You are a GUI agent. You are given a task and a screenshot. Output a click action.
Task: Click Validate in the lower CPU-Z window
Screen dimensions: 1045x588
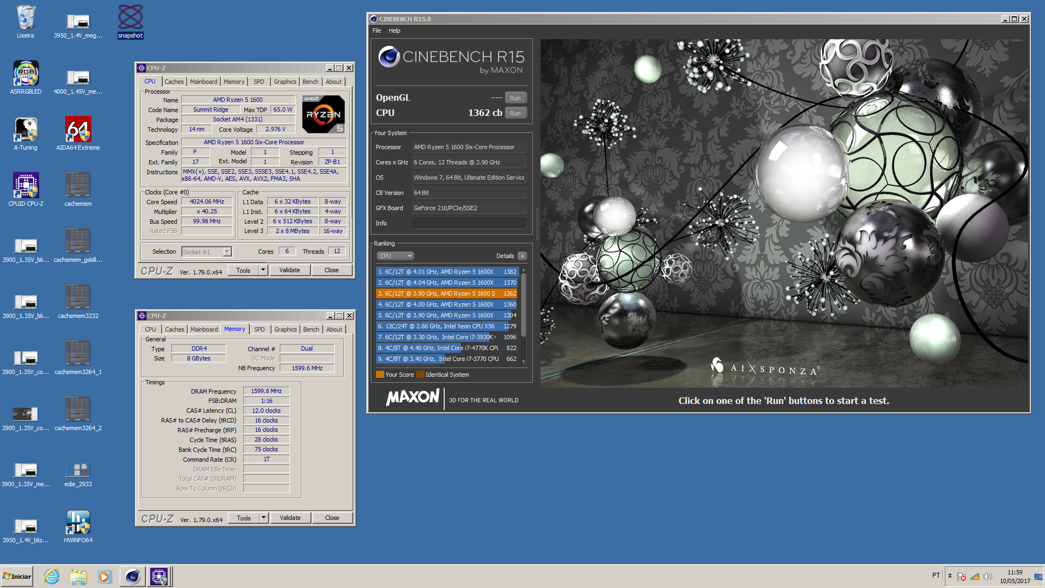(290, 518)
